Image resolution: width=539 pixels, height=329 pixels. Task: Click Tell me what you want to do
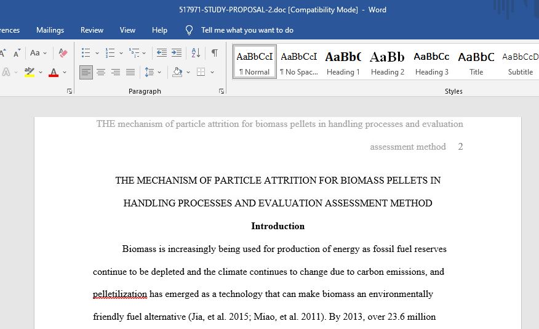point(247,30)
